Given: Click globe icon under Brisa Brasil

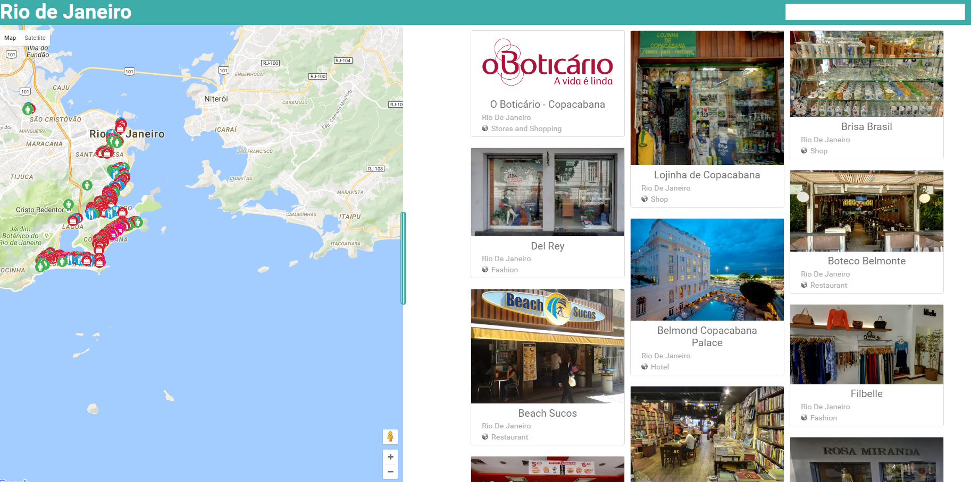Looking at the screenshot, I should pyautogui.click(x=804, y=151).
